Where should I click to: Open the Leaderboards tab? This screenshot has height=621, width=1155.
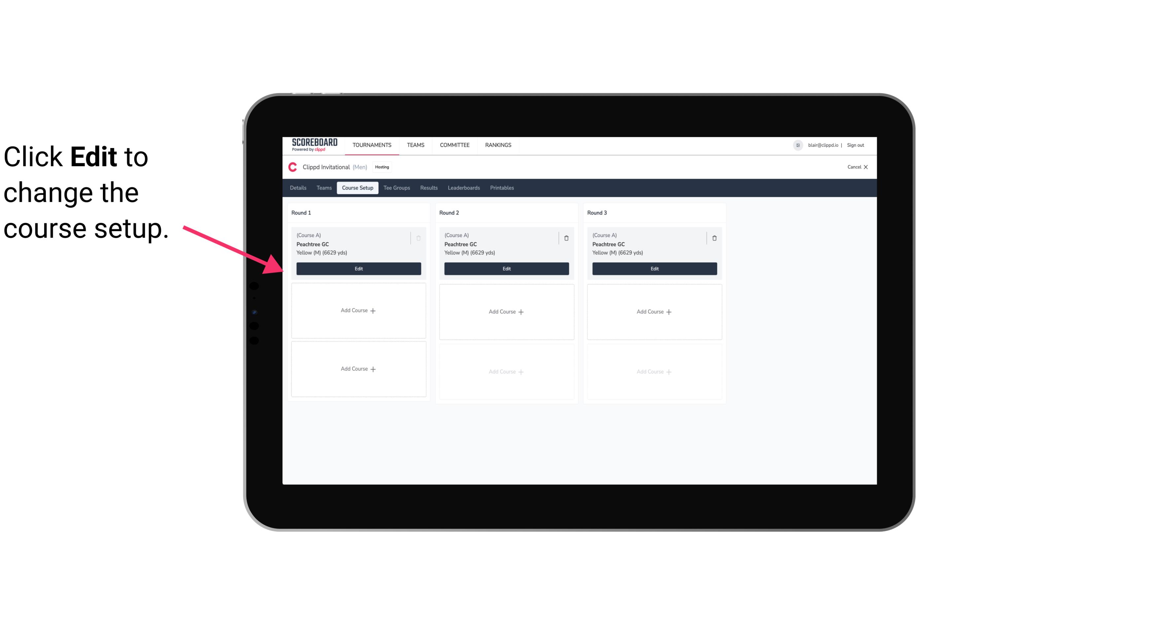pyautogui.click(x=464, y=187)
